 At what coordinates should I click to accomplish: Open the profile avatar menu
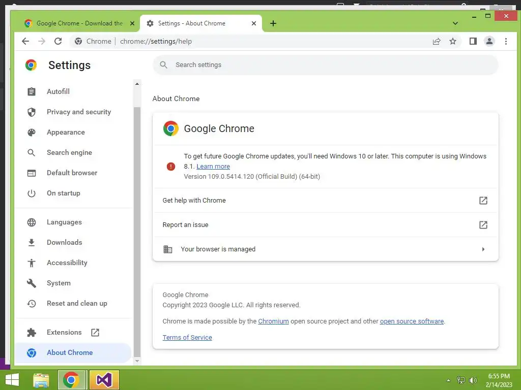click(489, 41)
